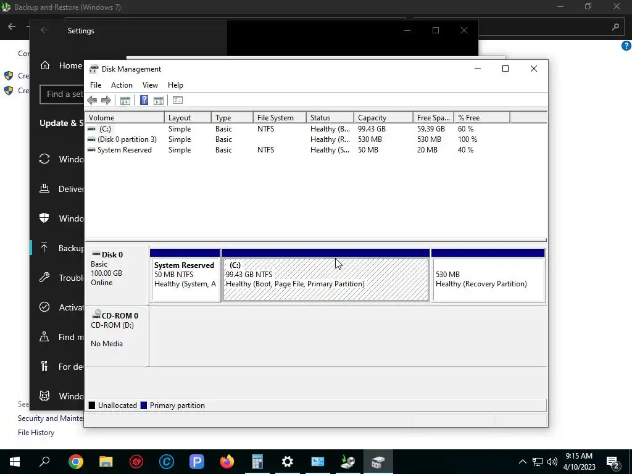Open taskbar Search magnifier
The height and width of the screenshot is (474, 632).
44,462
